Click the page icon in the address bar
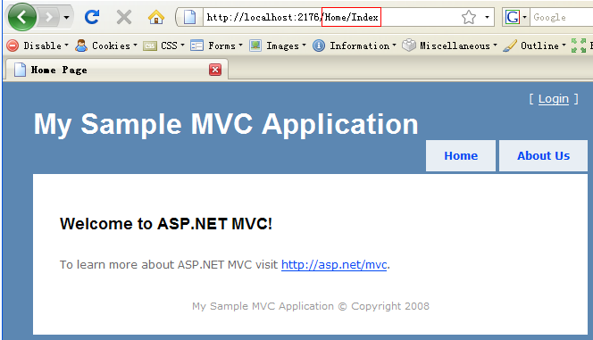The height and width of the screenshot is (340, 593). 190,17
